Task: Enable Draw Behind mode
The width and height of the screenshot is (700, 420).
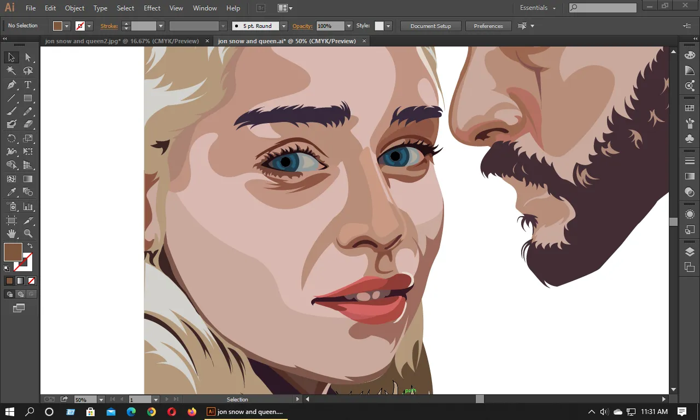Action: click(20, 294)
